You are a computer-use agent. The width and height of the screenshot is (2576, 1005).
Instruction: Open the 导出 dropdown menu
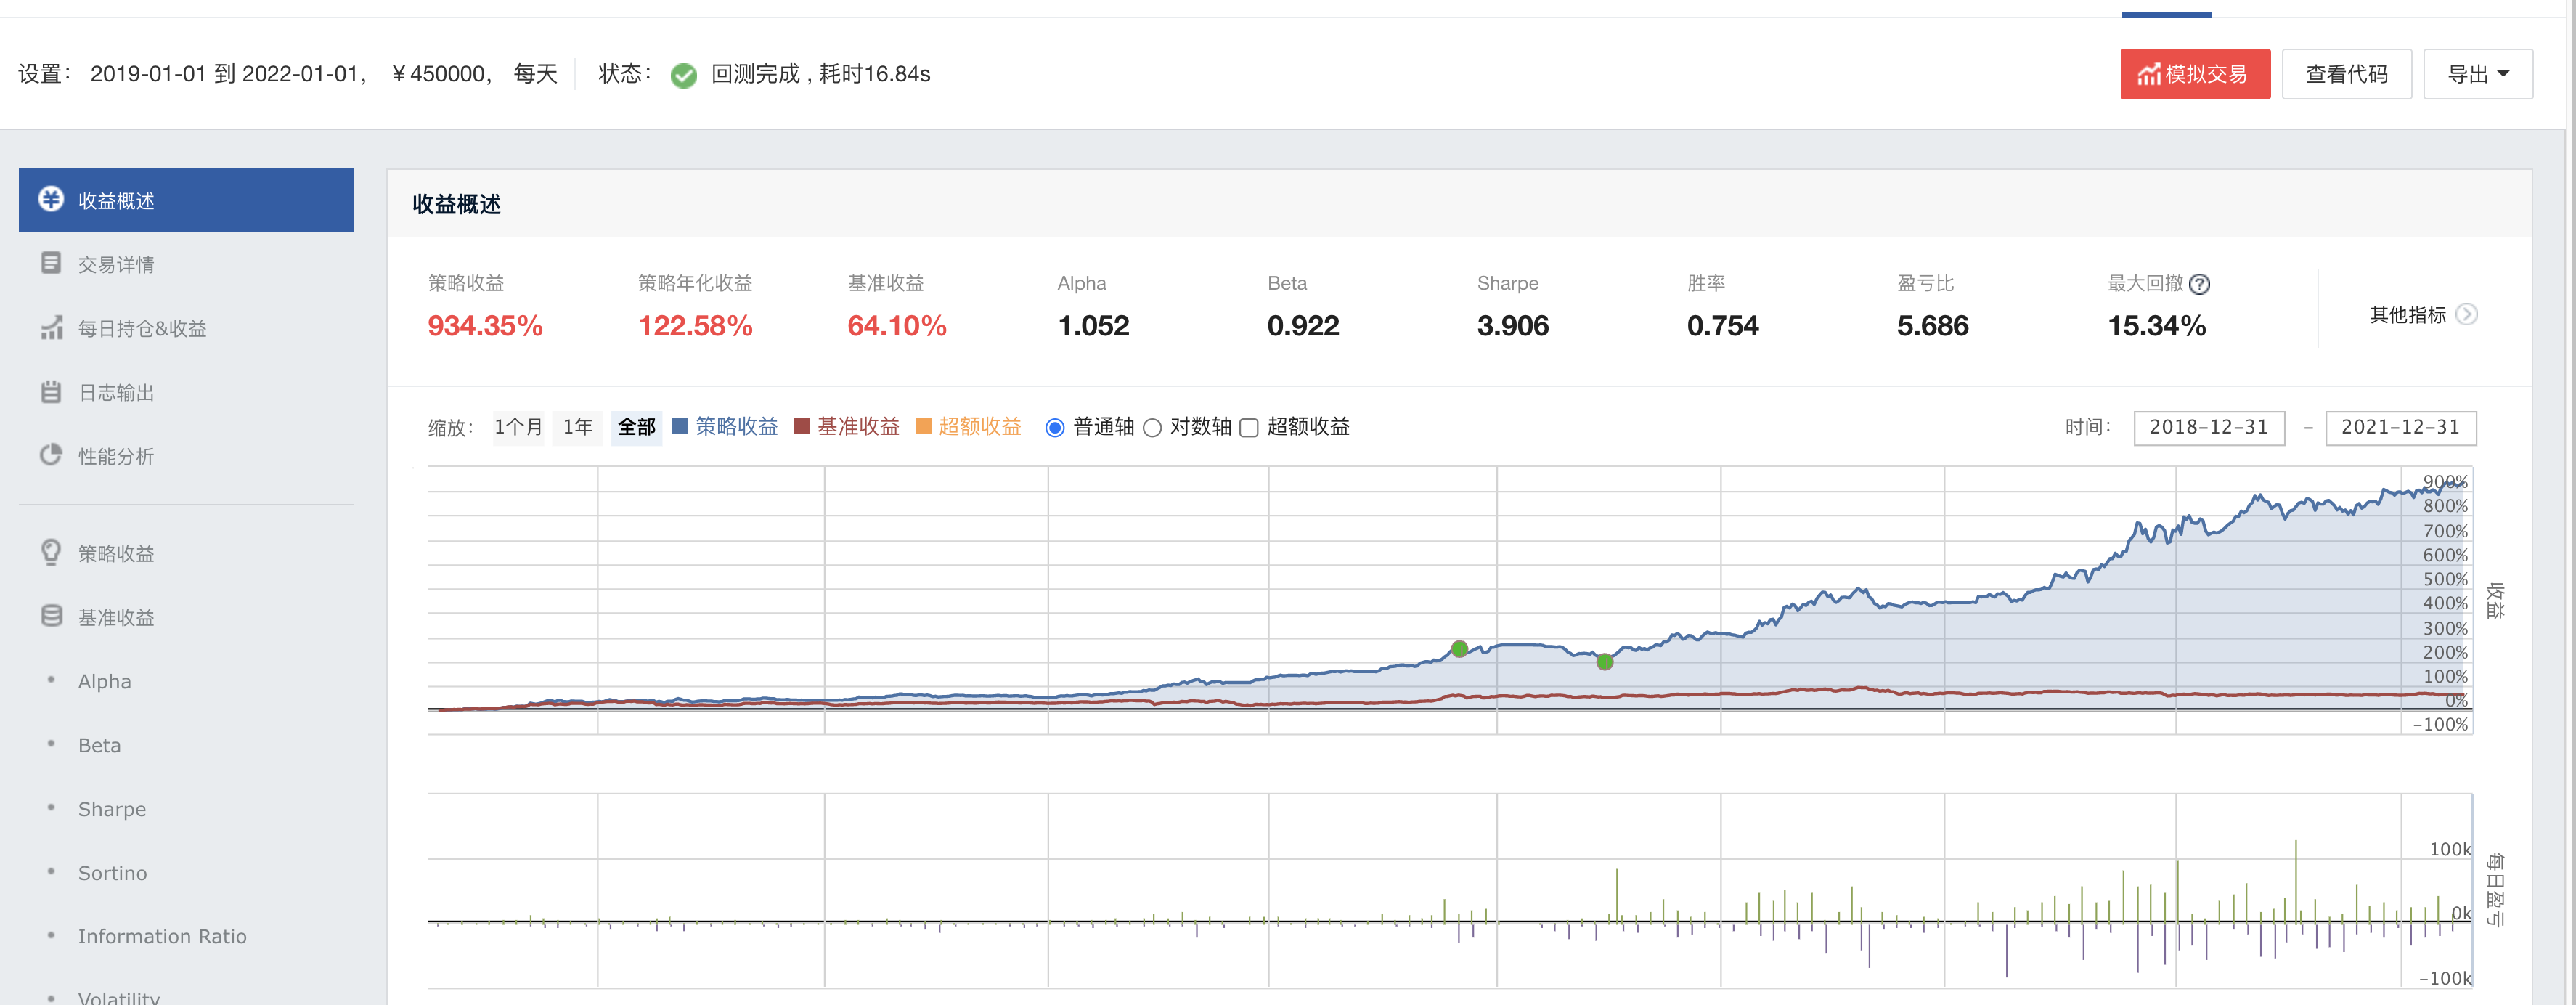click(x=2477, y=74)
